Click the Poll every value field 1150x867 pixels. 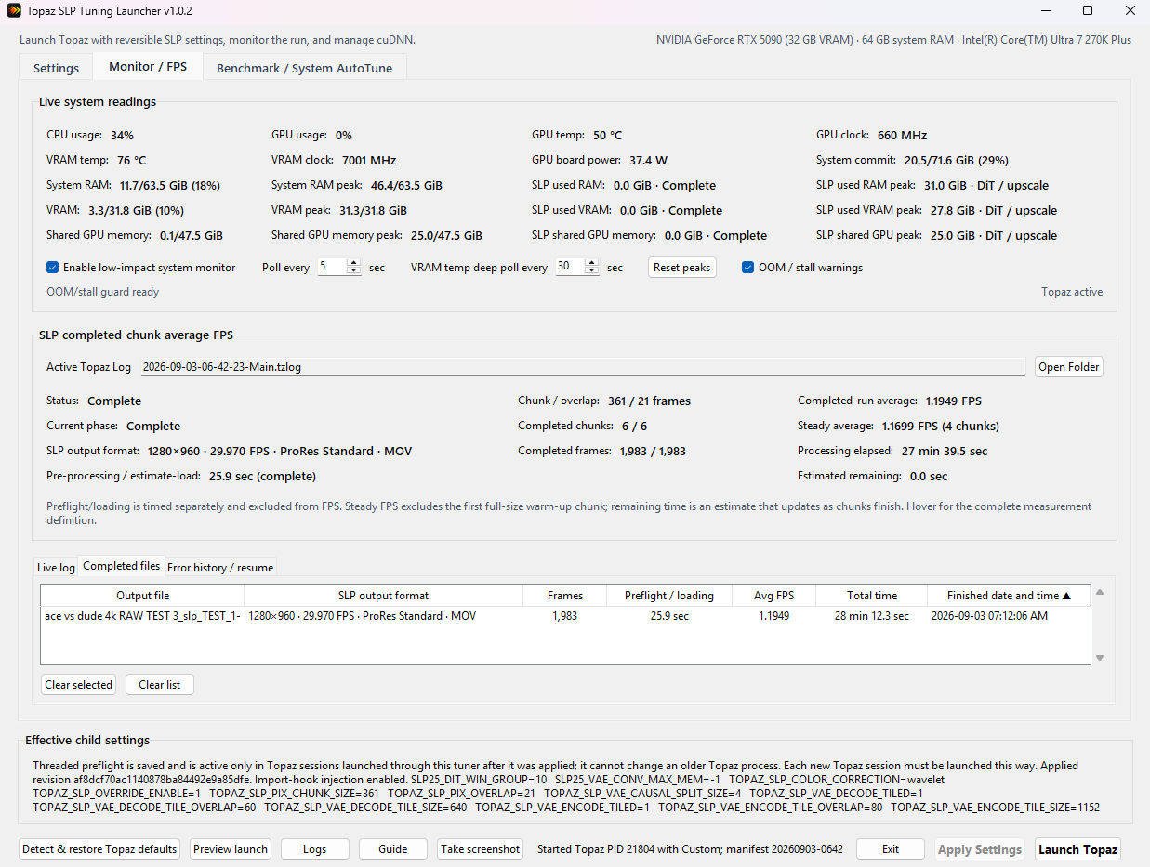(x=331, y=267)
